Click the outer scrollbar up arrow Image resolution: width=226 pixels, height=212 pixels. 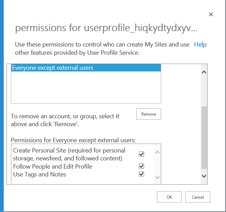click(x=204, y=72)
